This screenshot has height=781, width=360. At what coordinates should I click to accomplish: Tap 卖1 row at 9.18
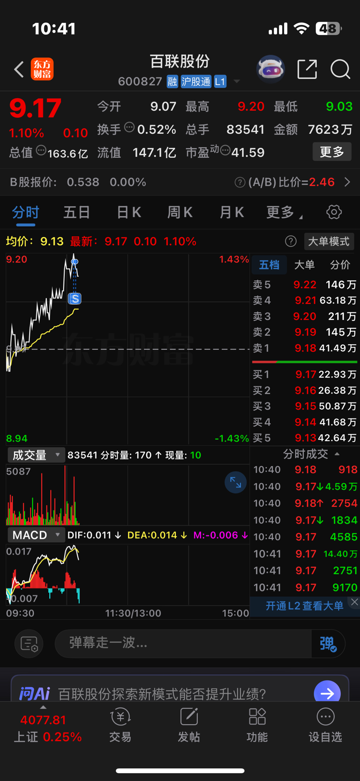point(304,348)
